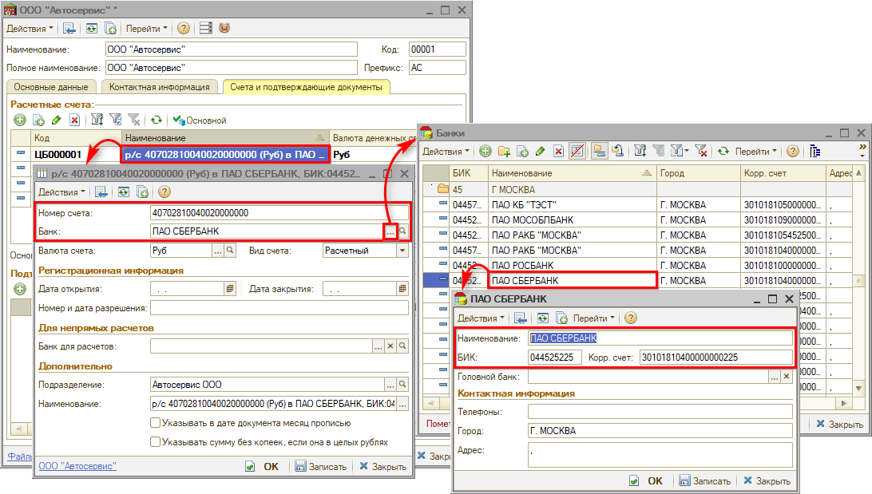Click the add account icon under Расчетные счета
The image size is (872, 494).
[20, 120]
